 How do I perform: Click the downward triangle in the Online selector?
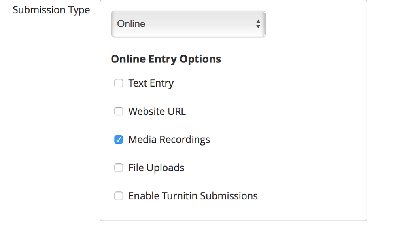[258, 26]
